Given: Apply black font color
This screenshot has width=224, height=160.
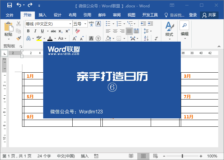Looking at the screenshot, I should click(x=50, y=38).
